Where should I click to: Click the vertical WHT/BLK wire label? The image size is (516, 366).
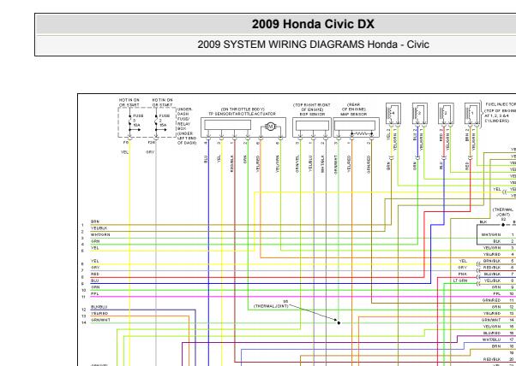pos(323,164)
